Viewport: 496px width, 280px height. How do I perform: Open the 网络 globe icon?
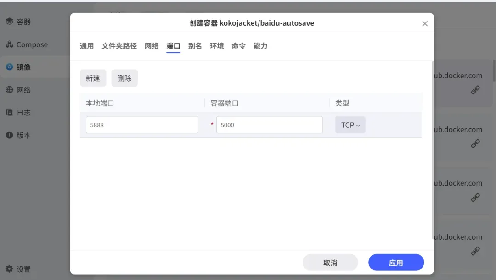[x=9, y=90]
